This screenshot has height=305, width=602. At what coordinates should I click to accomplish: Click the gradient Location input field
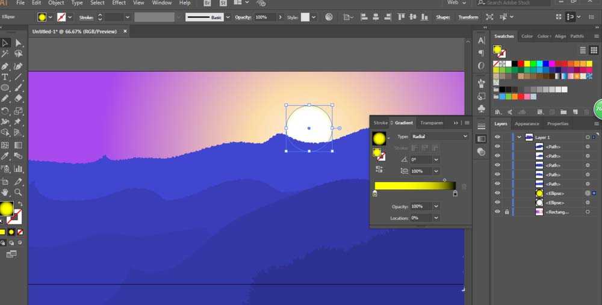tap(421, 218)
